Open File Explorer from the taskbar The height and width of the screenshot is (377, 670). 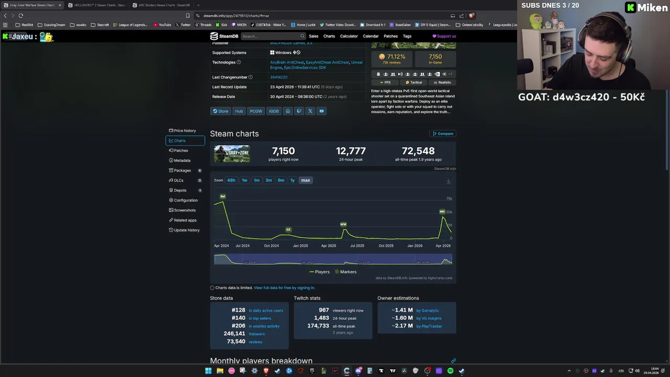pyautogui.click(x=220, y=371)
